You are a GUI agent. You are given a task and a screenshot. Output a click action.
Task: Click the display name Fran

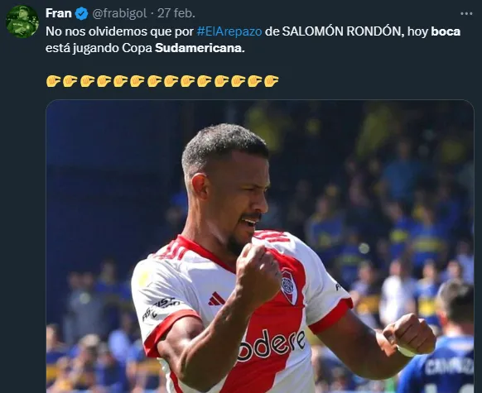click(59, 13)
